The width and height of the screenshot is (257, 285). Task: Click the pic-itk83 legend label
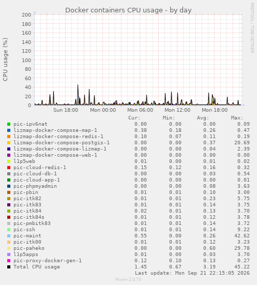(x=27, y=205)
